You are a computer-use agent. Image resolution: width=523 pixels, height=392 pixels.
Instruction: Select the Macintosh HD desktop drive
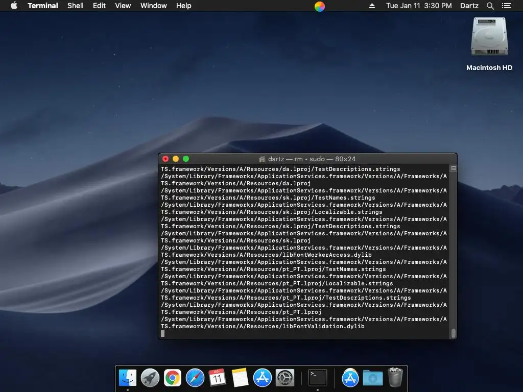click(489, 37)
